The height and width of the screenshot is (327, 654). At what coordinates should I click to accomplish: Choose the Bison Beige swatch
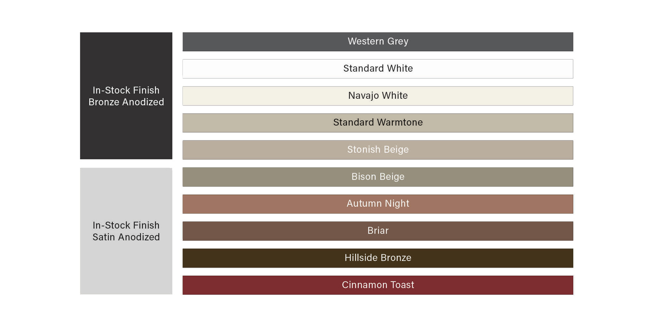(x=377, y=177)
